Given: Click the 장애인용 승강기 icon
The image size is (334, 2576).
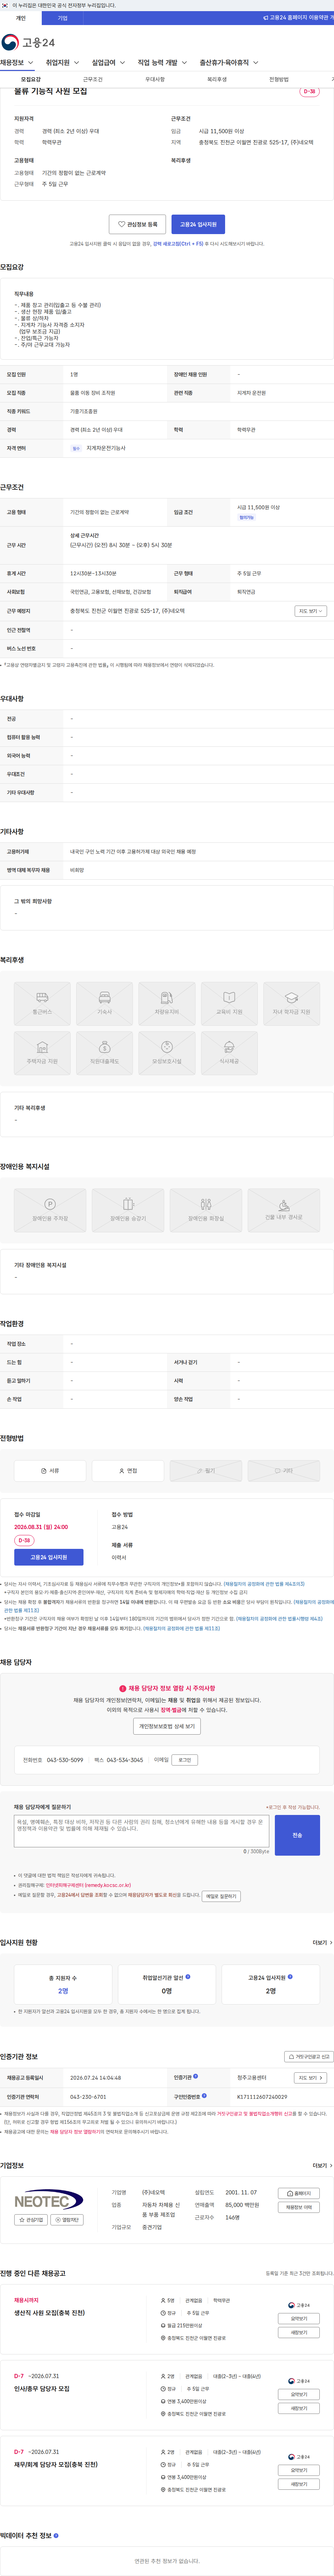Looking at the screenshot, I should tap(128, 1210).
